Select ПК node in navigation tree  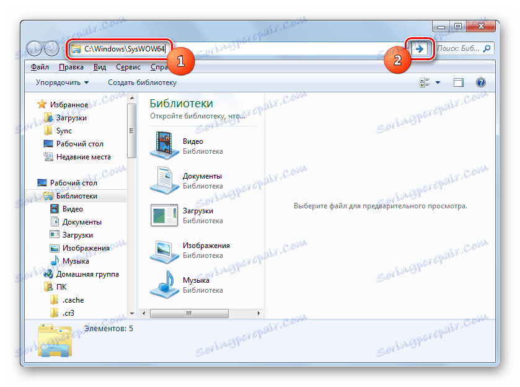[61, 287]
